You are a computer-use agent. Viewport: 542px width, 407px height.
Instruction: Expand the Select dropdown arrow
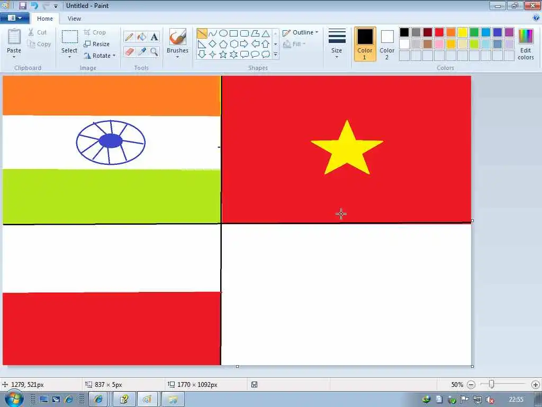pyautogui.click(x=69, y=57)
